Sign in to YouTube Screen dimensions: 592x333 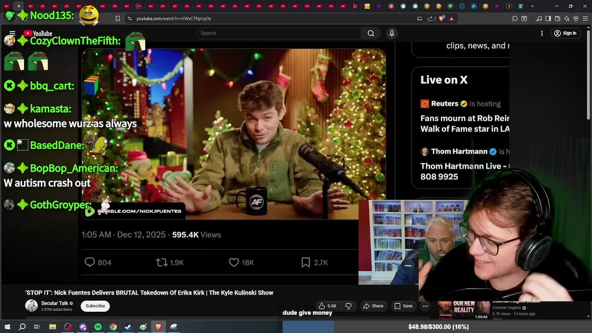tap(565, 33)
